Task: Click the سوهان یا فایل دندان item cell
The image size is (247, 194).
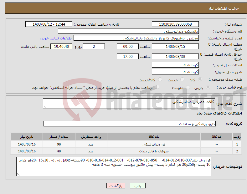Action: (x=154, y=151)
